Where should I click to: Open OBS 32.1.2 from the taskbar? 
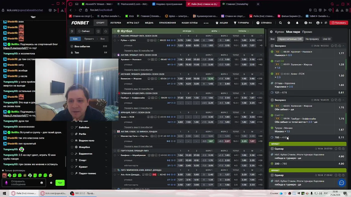[83, 193]
